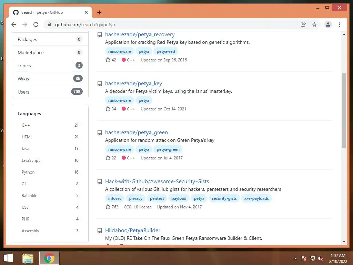The height and width of the screenshot is (265, 353).
Task: Select the Marketplace filter
Action: [50, 52]
